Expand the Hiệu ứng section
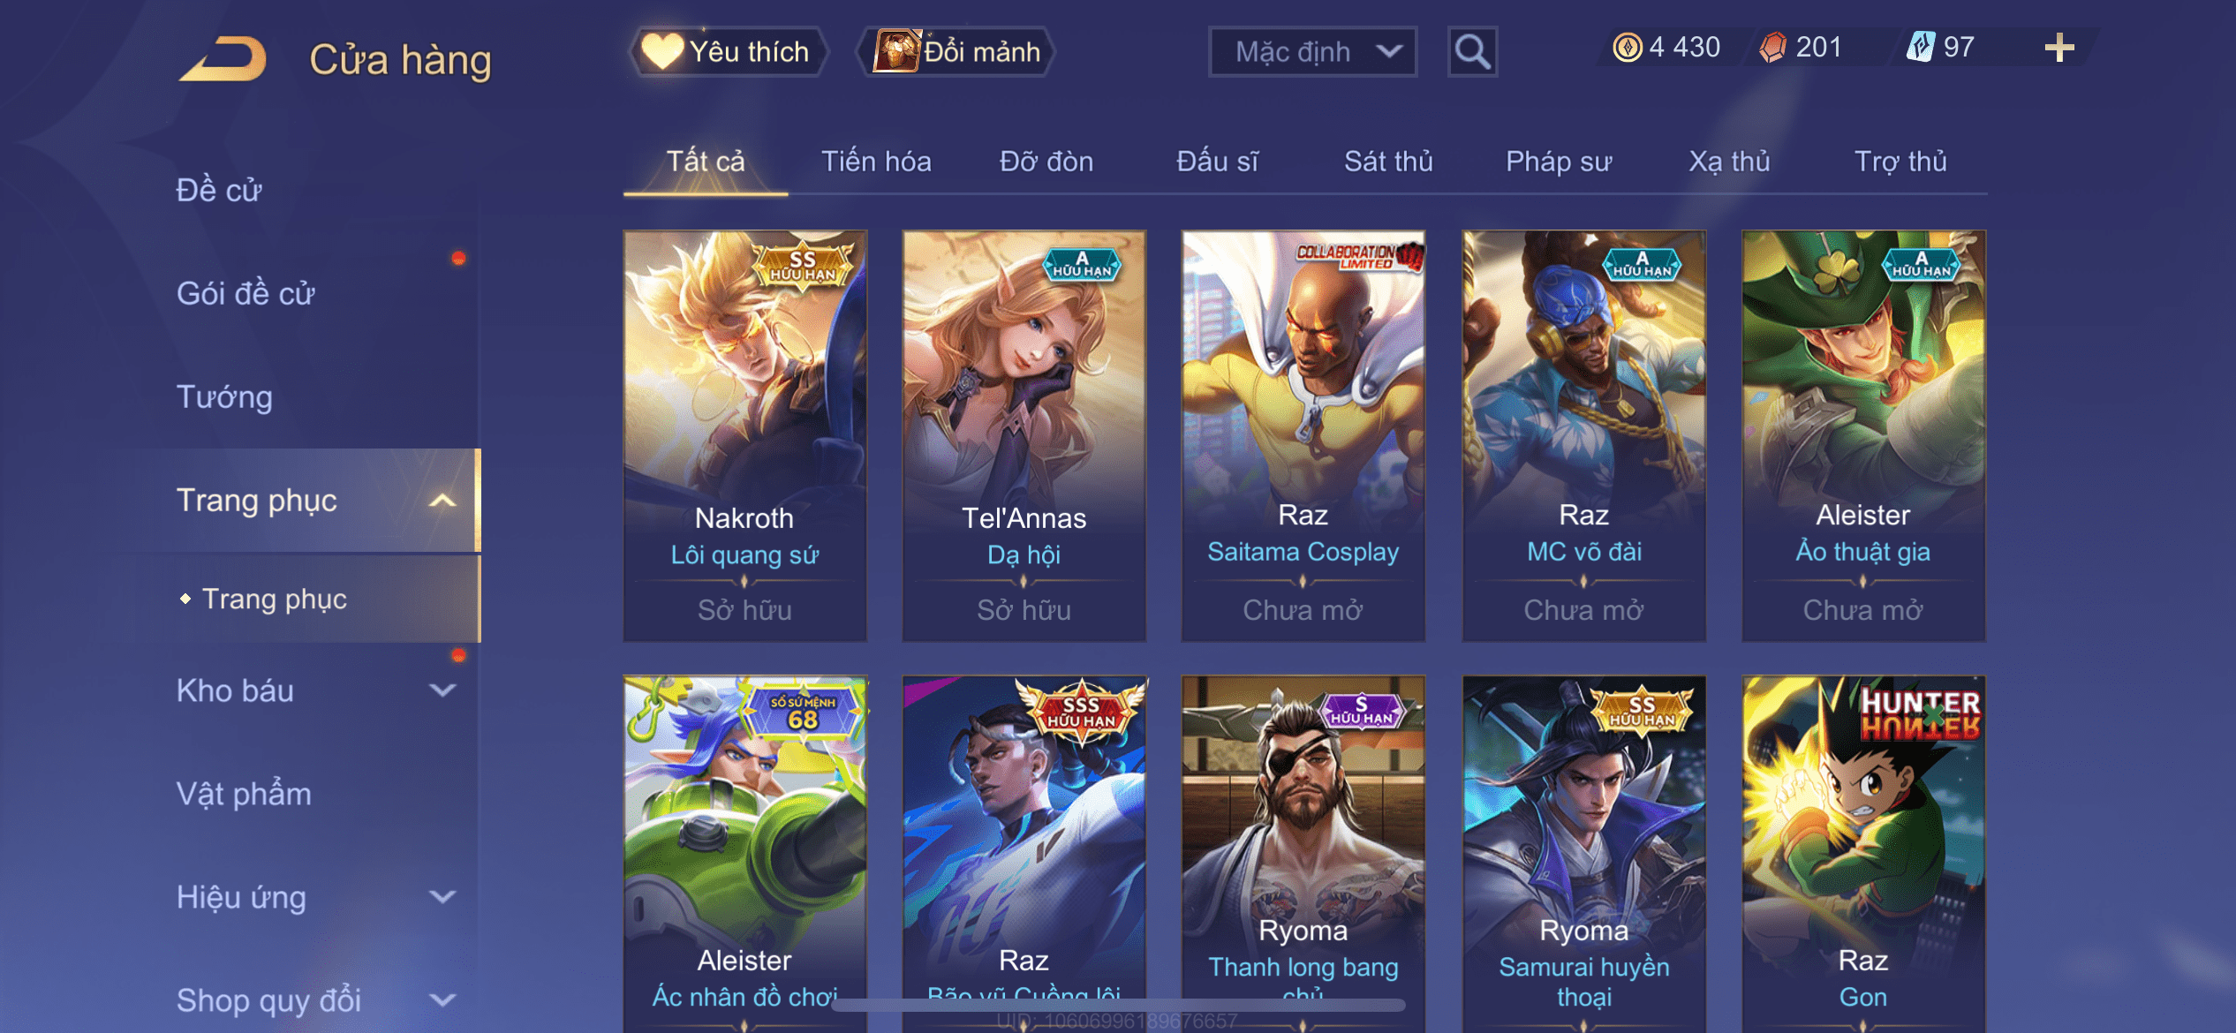 (x=442, y=897)
